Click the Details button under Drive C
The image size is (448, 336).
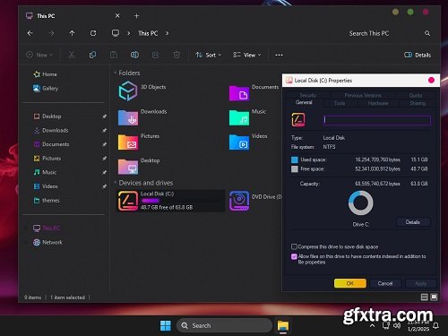coord(413,222)
